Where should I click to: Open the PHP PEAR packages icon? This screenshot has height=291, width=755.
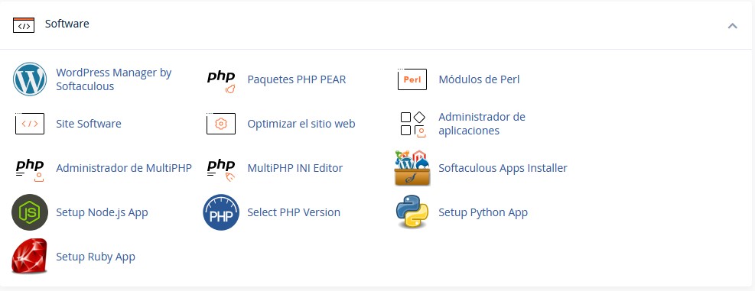221,81
